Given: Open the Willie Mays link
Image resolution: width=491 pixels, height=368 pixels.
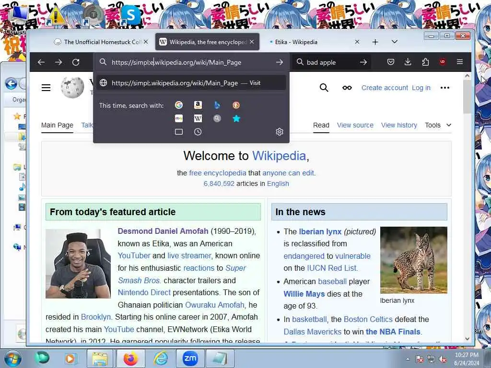Looking at the screenshot, I should click(x=304, y=294).
